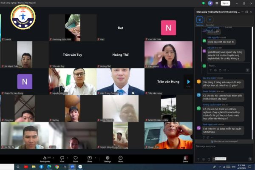Open Google Chrome from taskbar
This screenshot has height=170, width=255.
coord(57,167)
